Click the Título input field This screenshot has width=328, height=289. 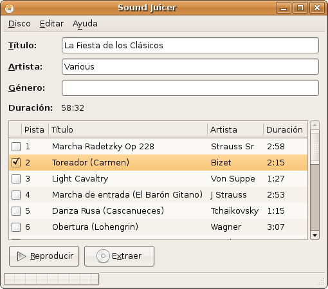click(190, 46)
